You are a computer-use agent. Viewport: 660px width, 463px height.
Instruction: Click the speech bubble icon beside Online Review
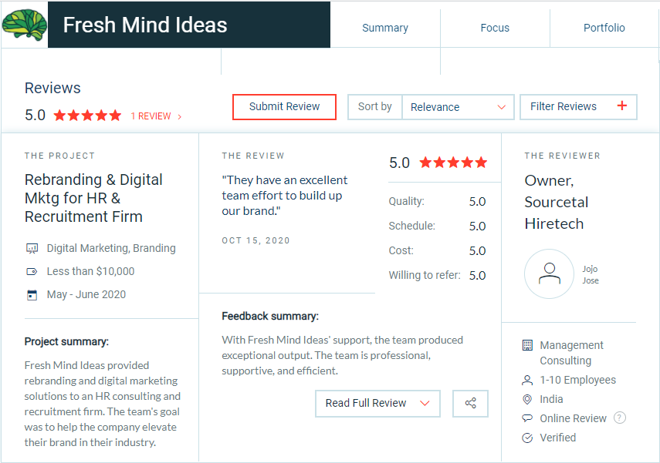click(x=527, y=418)
